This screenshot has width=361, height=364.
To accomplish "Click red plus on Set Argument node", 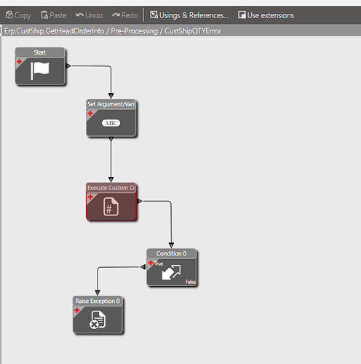I will (x=90, y=114).
